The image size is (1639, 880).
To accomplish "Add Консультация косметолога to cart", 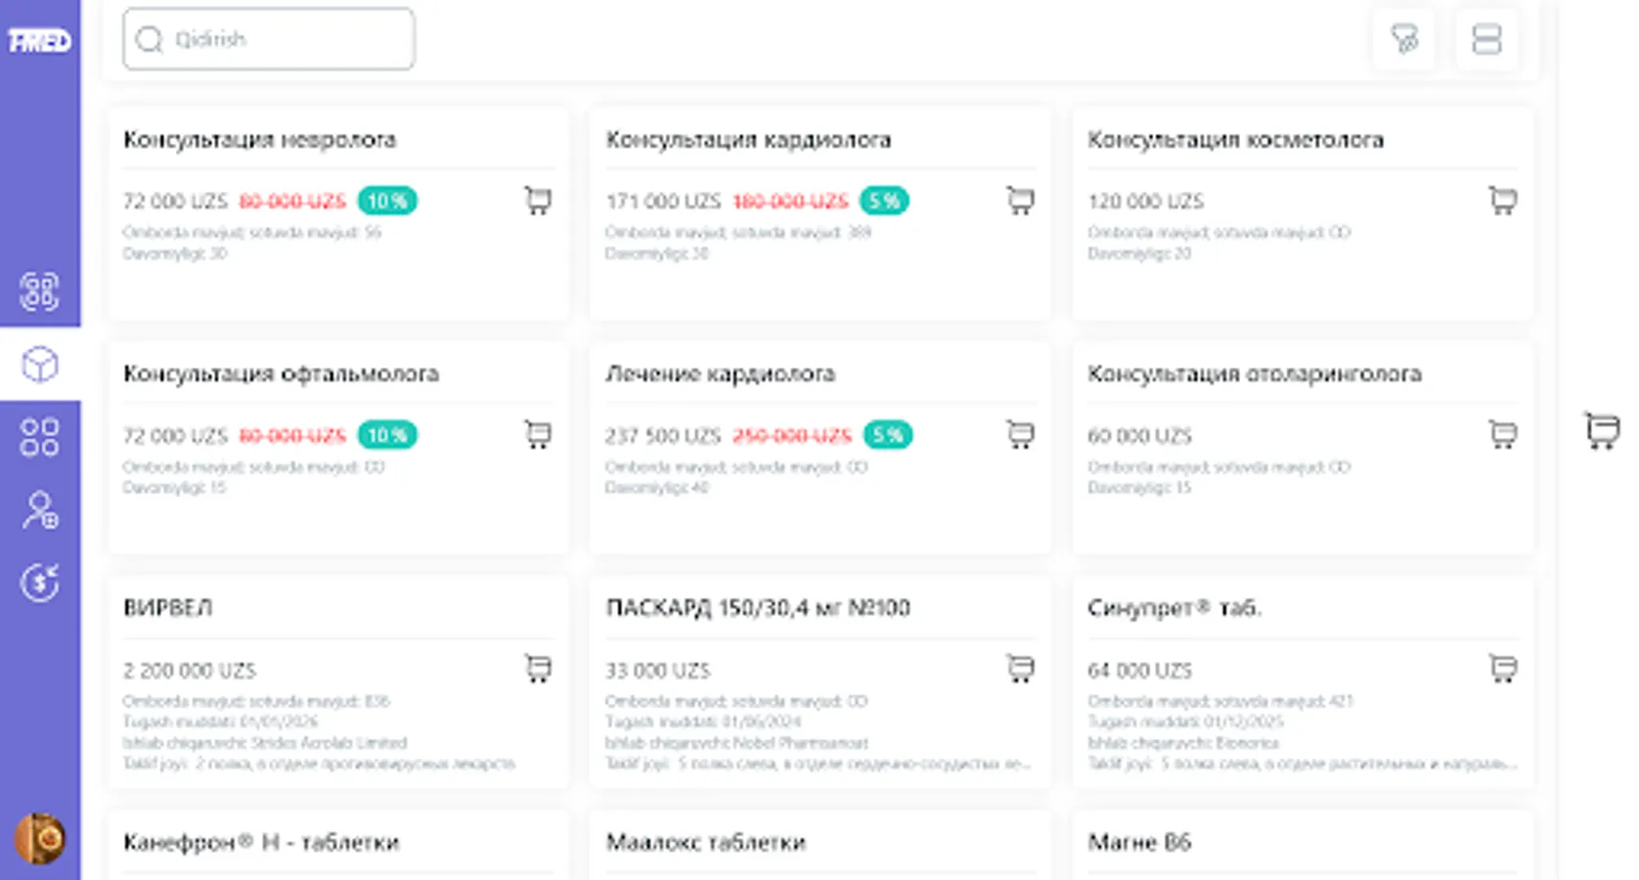I will pyautogui.click(x=1503, y=200).
